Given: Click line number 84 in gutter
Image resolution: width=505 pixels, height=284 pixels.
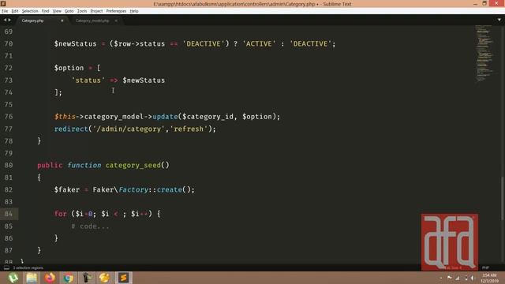Looking at the screenshot, I should click(x=9, y=214).
